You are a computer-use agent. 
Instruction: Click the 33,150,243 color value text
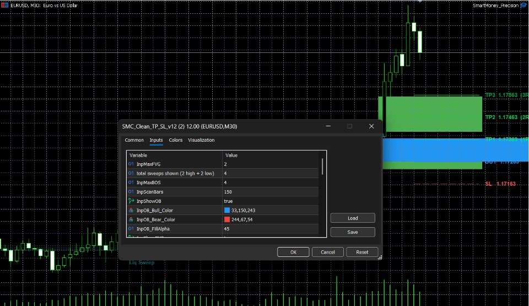pyautogui.click(x=243, y=210)
